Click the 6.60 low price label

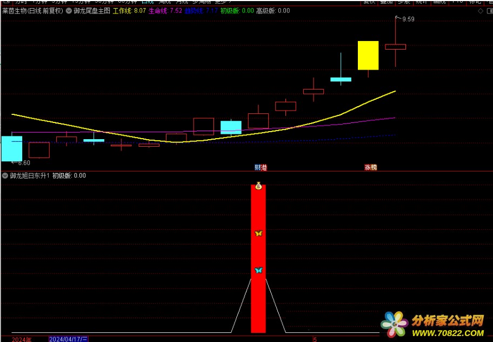click(24, 163)
